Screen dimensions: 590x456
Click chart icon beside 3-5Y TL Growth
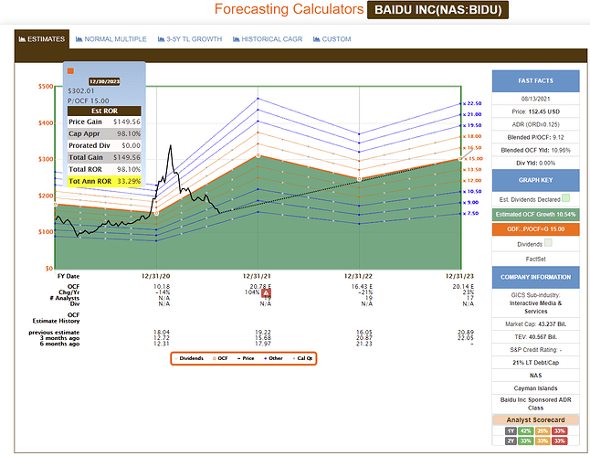pos(161,39)
